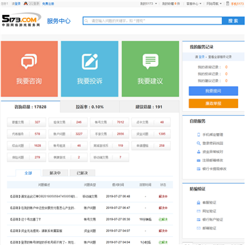This screenshot has height=245, width=245.
Task: Click the 搜索 search button
Action: (x=233, y=21)
